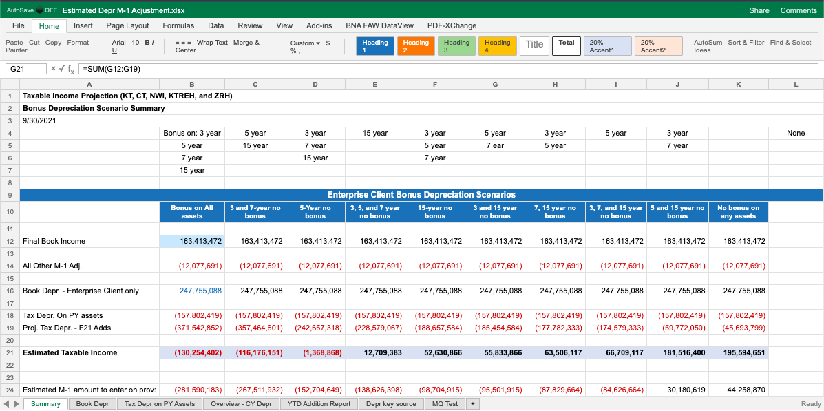Change font size 10 box

click(136, 43)
